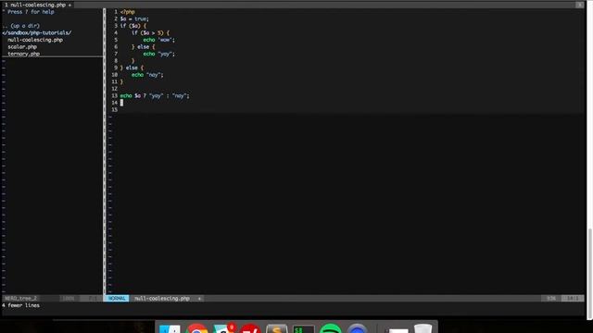This screenshot has width=593, height=333.
Task: Launch Google Chrome from the dock
Action: 196,328
